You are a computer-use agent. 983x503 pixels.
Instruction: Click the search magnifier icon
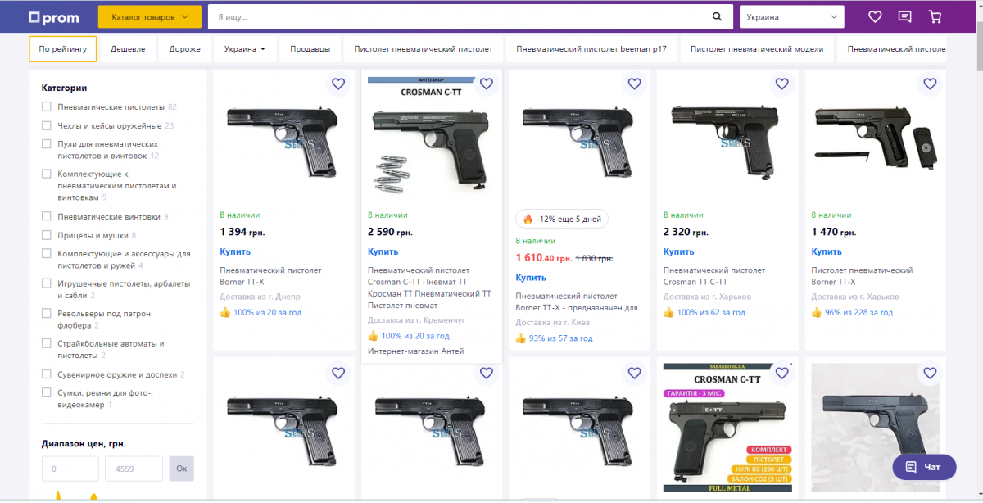[718, 16]
